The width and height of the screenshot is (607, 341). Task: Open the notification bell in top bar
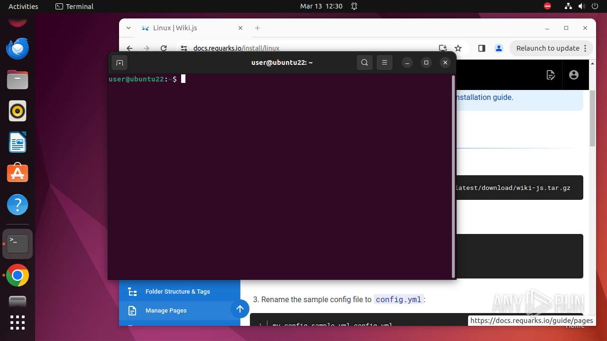[354, 7]
